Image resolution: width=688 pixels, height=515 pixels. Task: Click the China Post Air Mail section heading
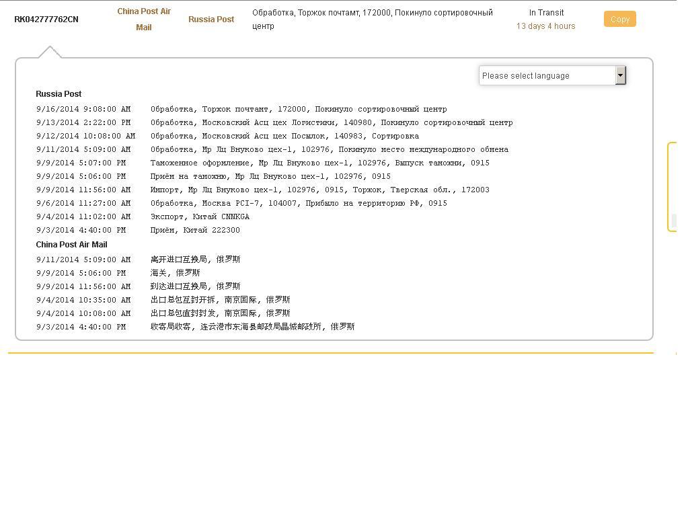click(x=71, y=245)
